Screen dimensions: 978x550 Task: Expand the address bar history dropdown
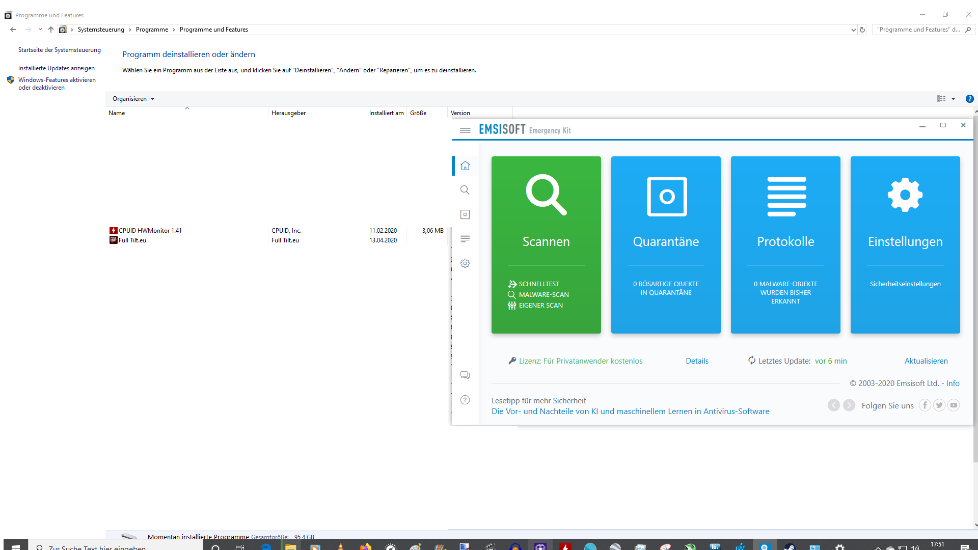pos(853,30)
